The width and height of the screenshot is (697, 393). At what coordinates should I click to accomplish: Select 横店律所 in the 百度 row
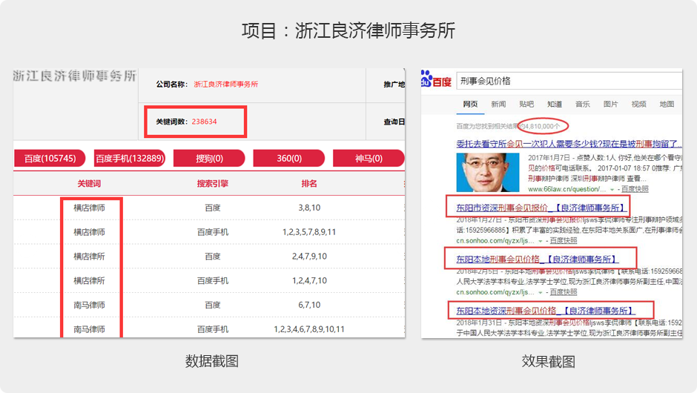click(89, 256)
